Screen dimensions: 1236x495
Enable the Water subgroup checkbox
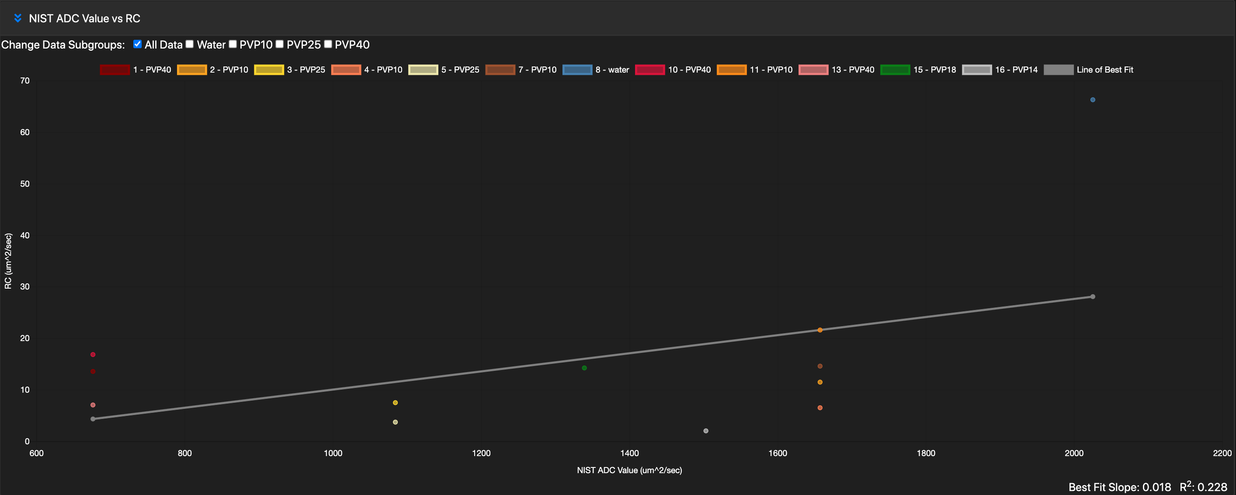tap(190, 44)
